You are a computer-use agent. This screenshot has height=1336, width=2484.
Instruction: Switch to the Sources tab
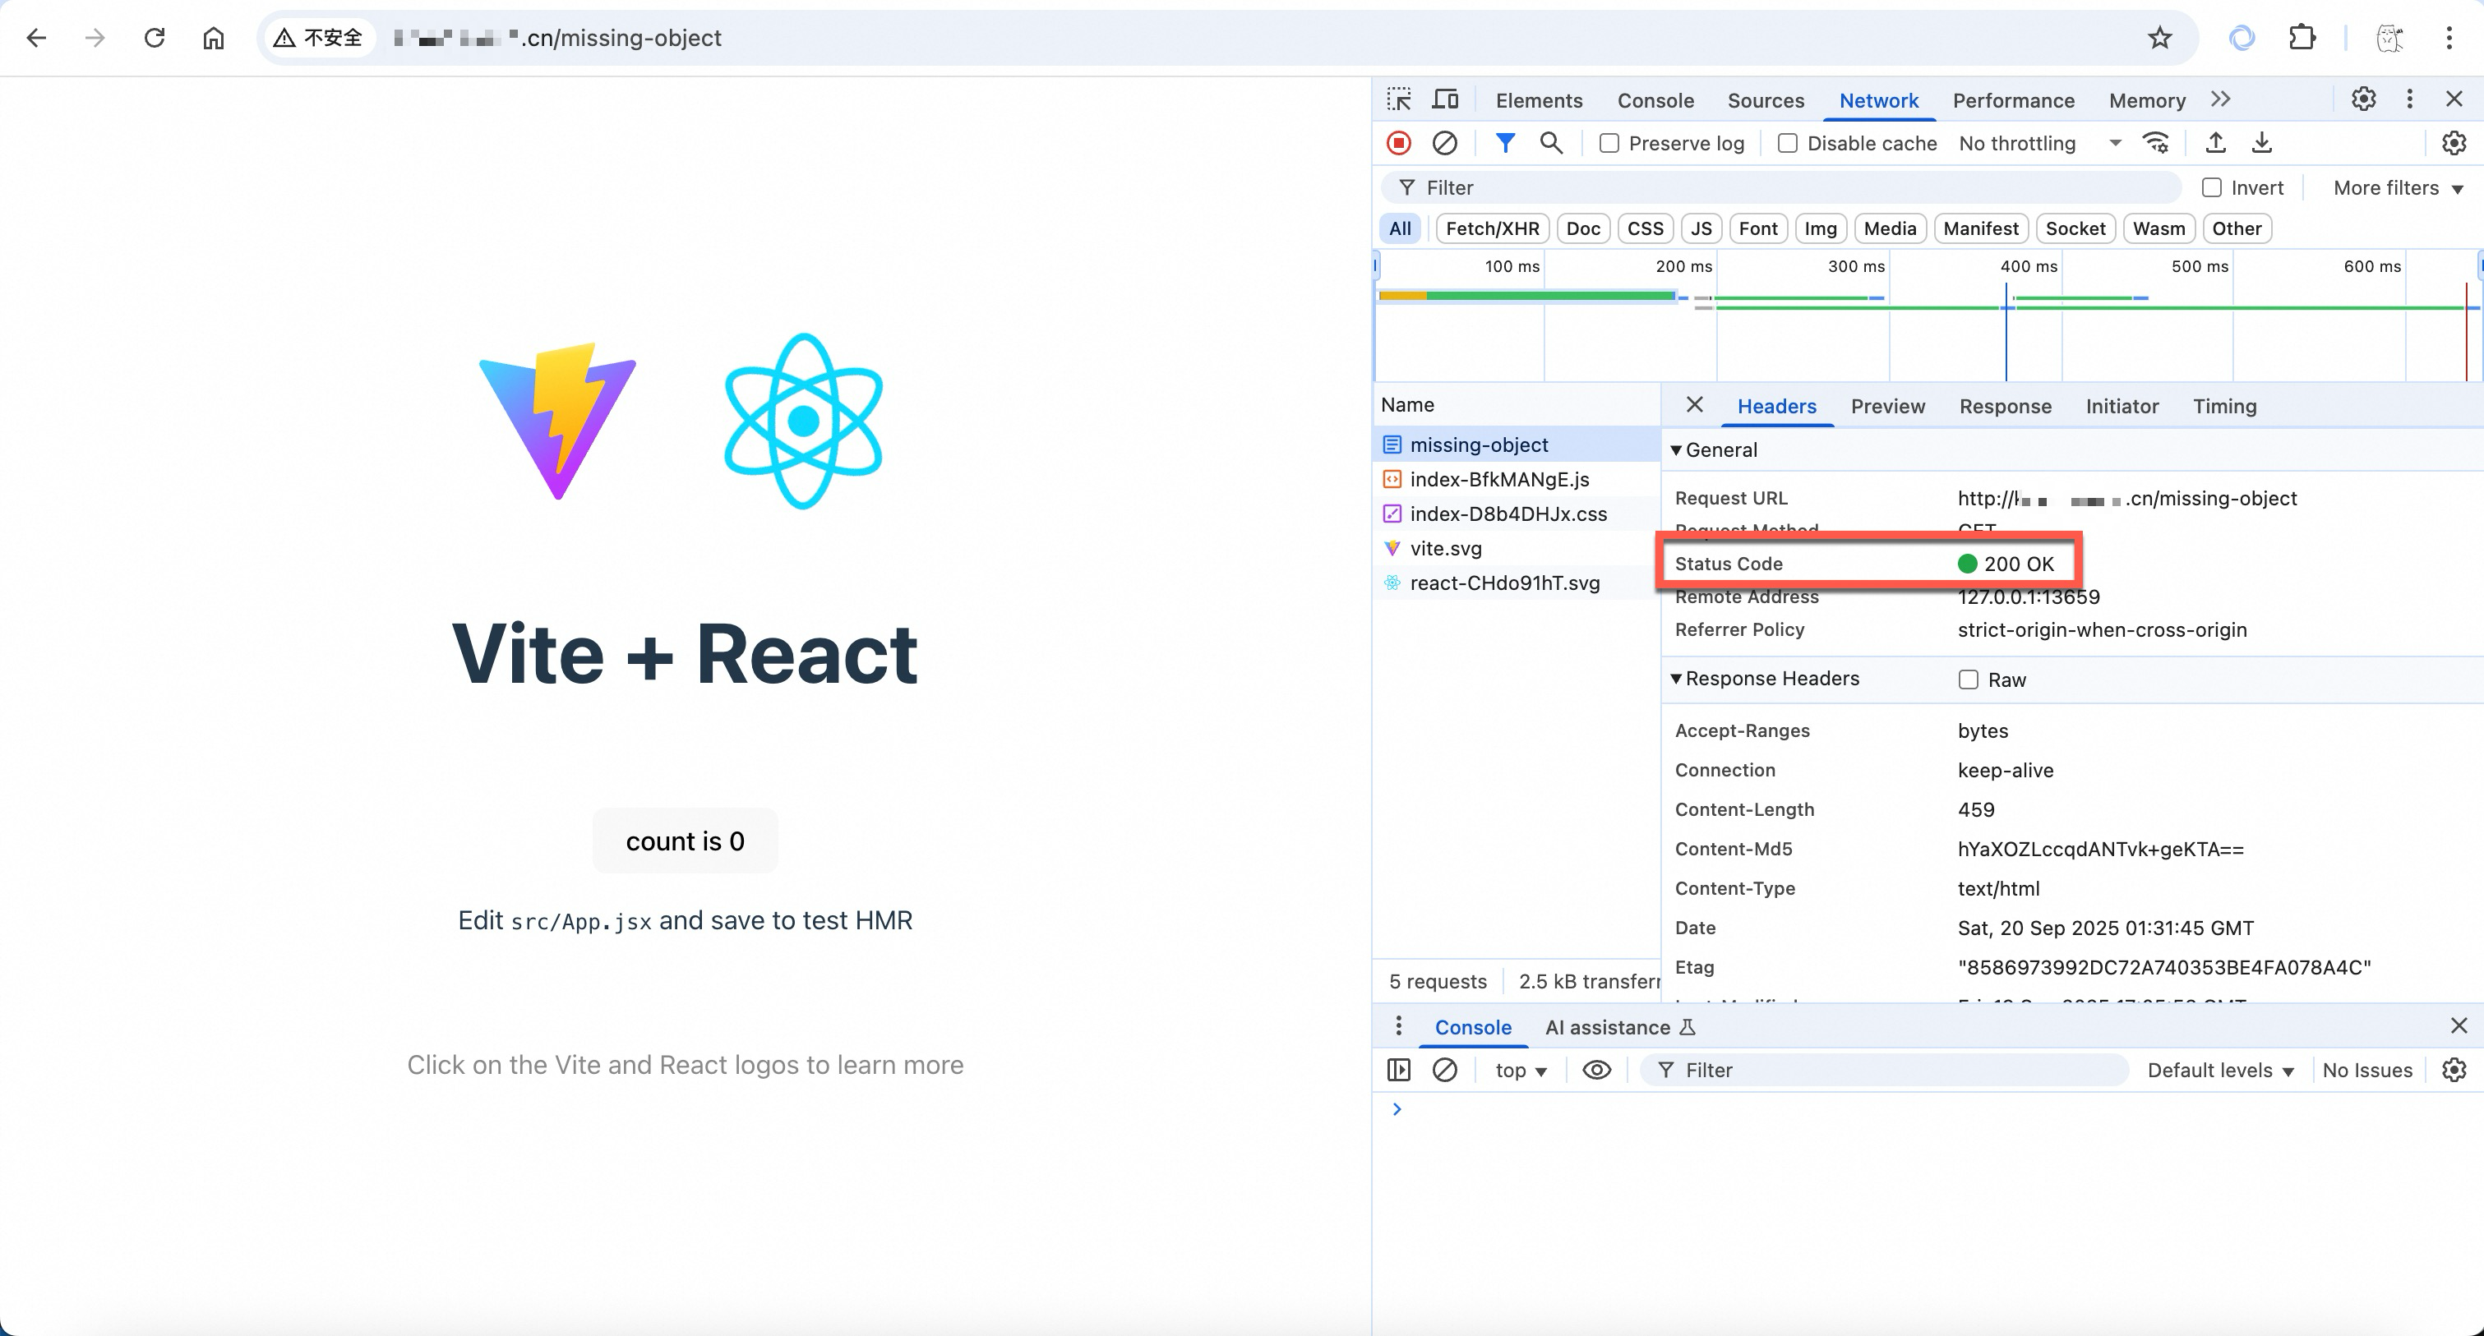(x=1765, y=100)
